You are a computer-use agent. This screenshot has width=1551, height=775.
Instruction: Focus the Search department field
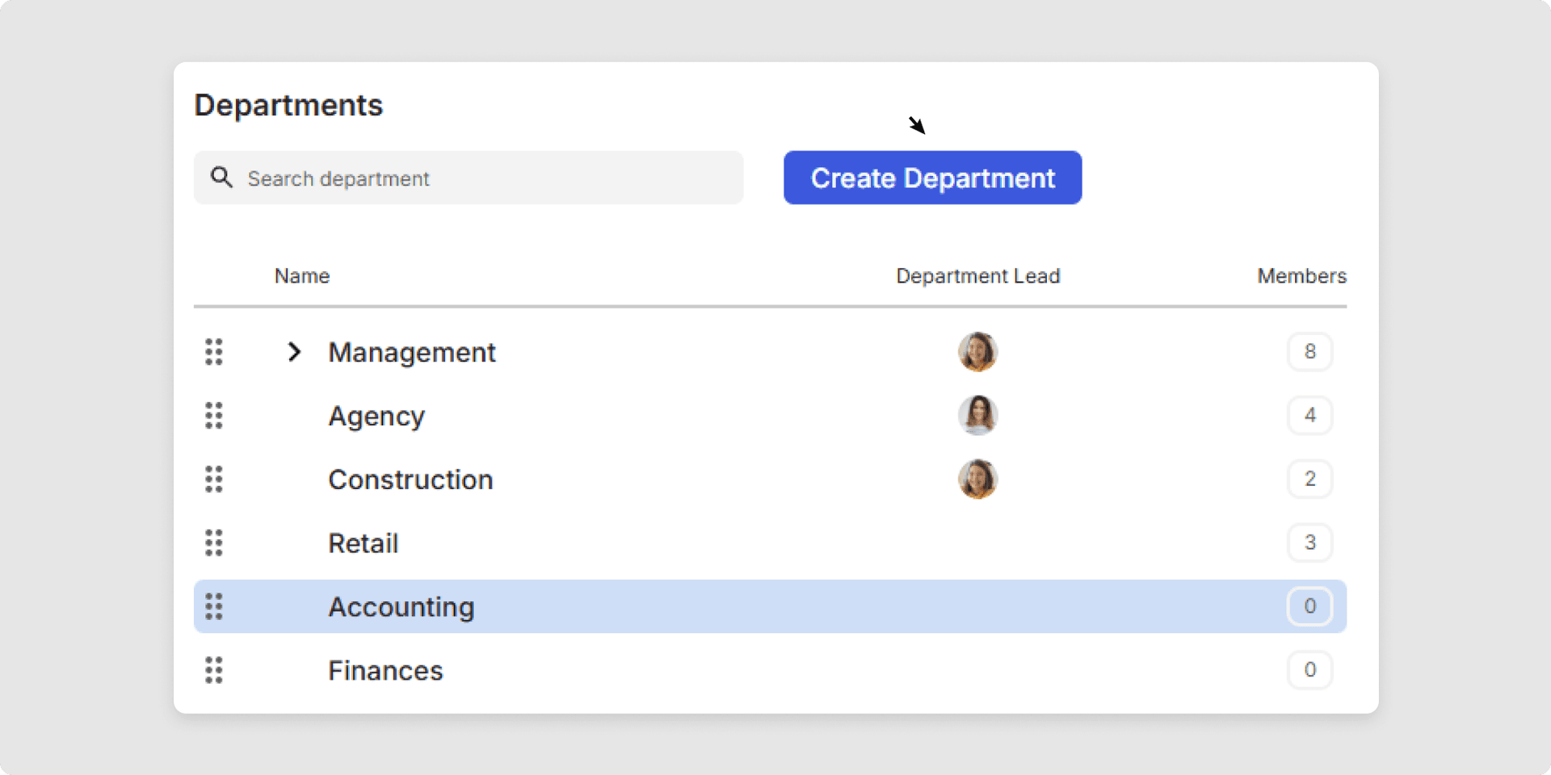(x=485, y=178)
